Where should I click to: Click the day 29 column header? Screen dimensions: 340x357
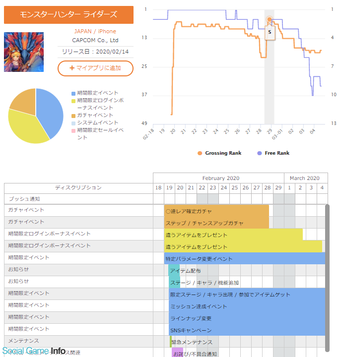278,188
